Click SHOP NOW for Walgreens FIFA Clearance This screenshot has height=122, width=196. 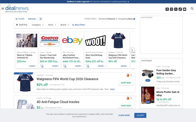tap(126, 83)
